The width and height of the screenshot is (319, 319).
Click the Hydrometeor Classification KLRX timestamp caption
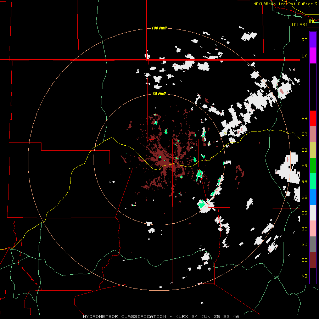tap(161, 317)
